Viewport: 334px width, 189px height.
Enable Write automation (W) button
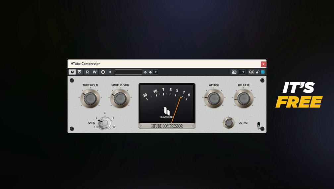coord(94,72)
